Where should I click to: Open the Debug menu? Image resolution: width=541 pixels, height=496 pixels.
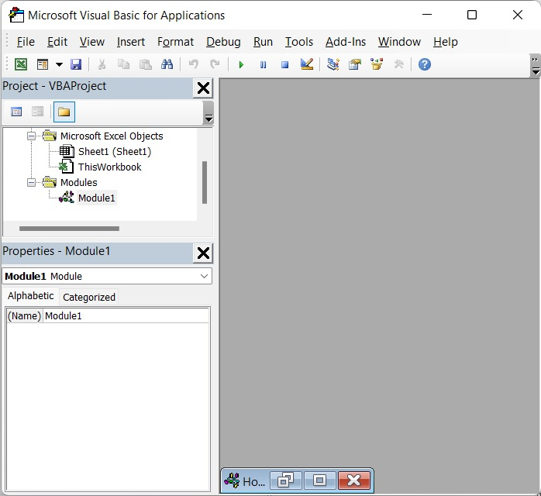point(223,42)
